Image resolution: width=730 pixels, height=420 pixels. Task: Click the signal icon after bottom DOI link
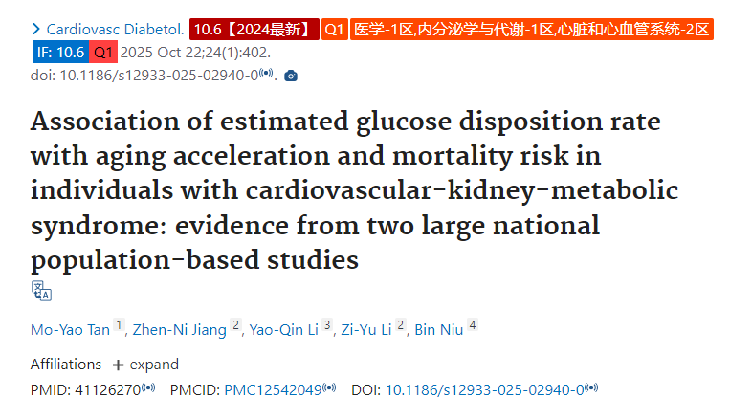(x=591, y=387)
